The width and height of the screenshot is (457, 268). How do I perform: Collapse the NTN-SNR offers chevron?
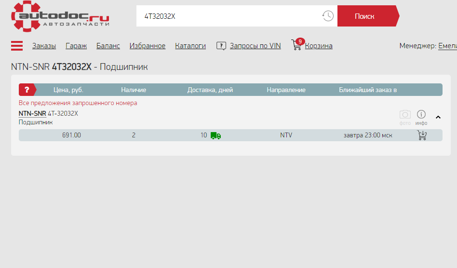click(x=438, y=117)
